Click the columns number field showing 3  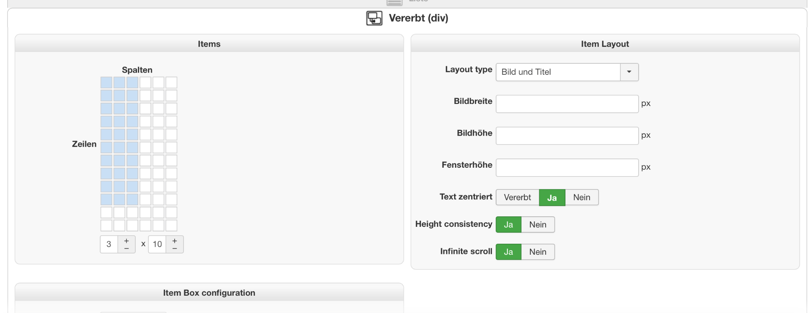(109, 244)
